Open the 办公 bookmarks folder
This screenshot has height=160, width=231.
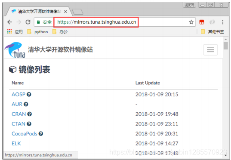[x=60, y=32]
